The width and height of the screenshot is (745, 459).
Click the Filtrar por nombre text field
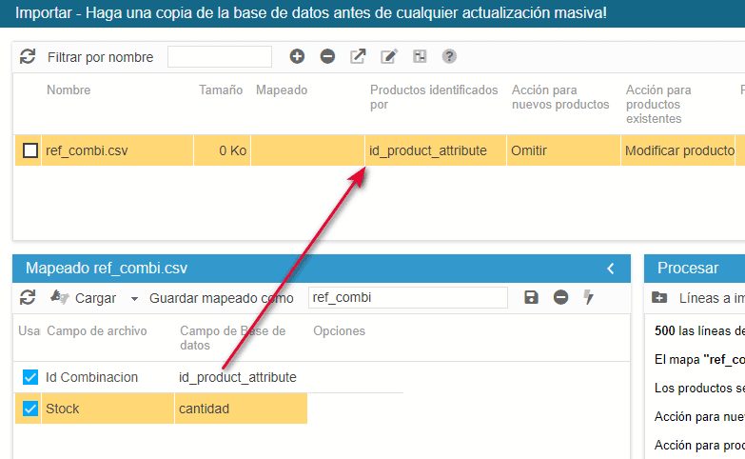click(219, 57)
